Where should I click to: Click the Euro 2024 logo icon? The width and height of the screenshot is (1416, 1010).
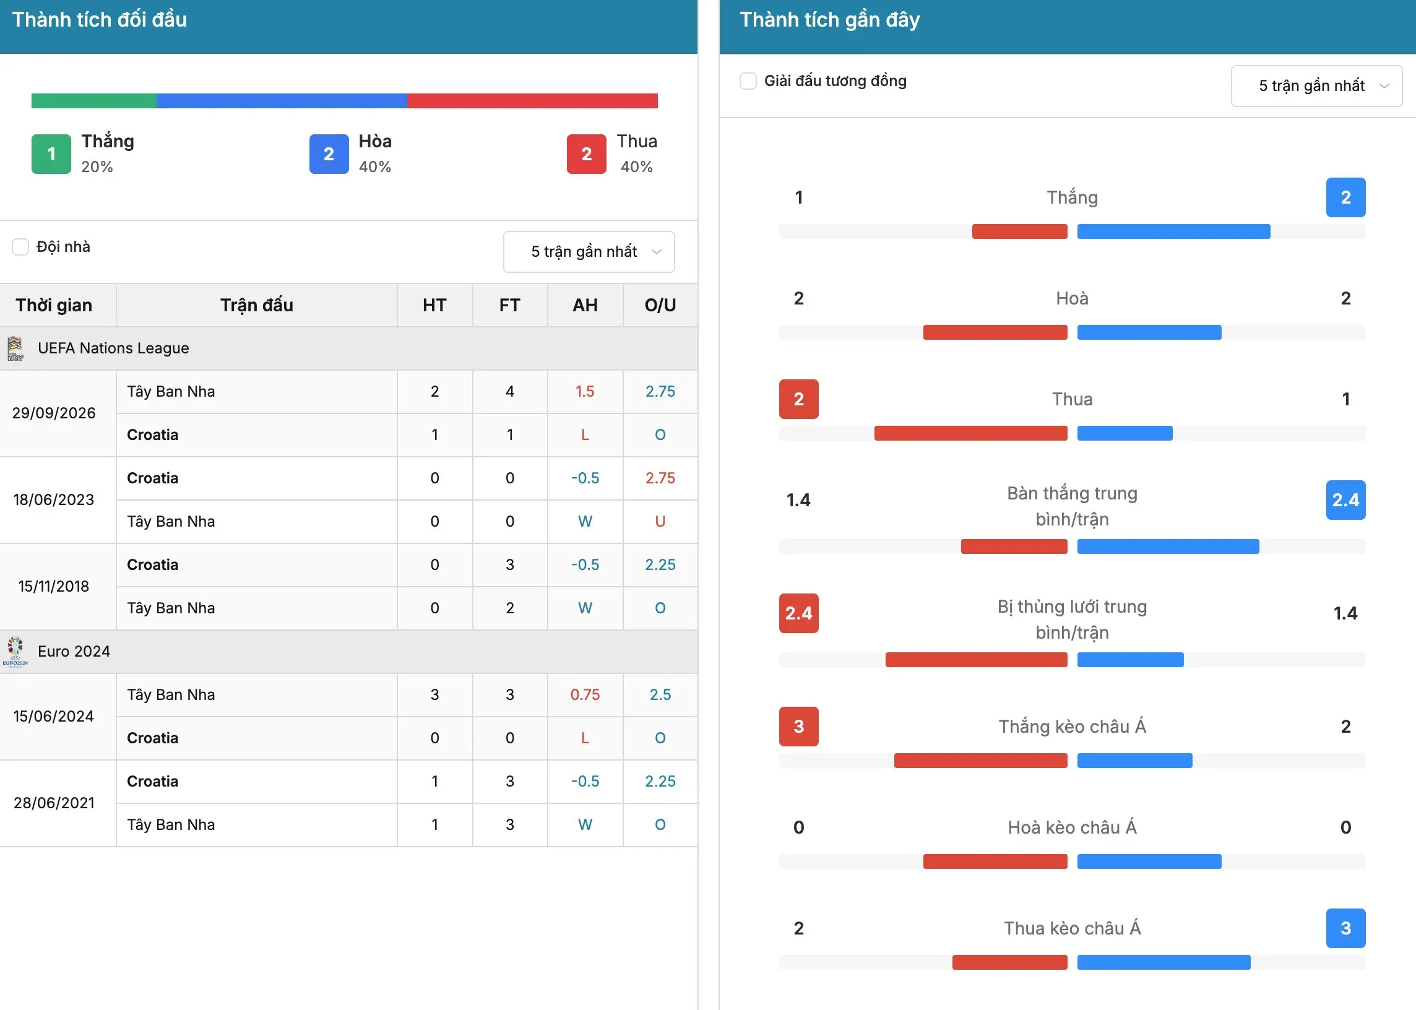pos(15,651)
